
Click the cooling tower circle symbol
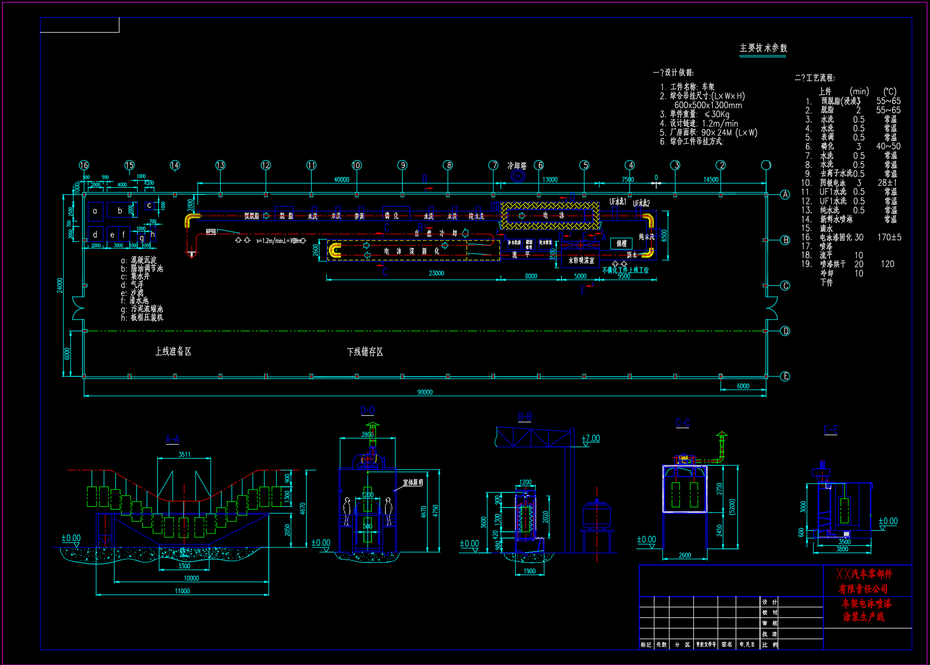(x=518, y=176)
